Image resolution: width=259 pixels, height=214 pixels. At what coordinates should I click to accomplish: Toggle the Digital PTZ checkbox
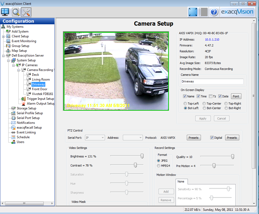pyautogui.click(x=212, y=138)
